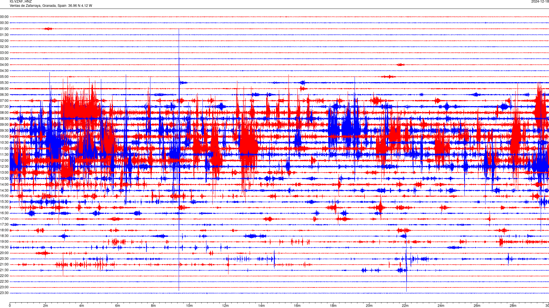Select the 17:30 time row label
The image size is (549, 308).
(4, 224)
